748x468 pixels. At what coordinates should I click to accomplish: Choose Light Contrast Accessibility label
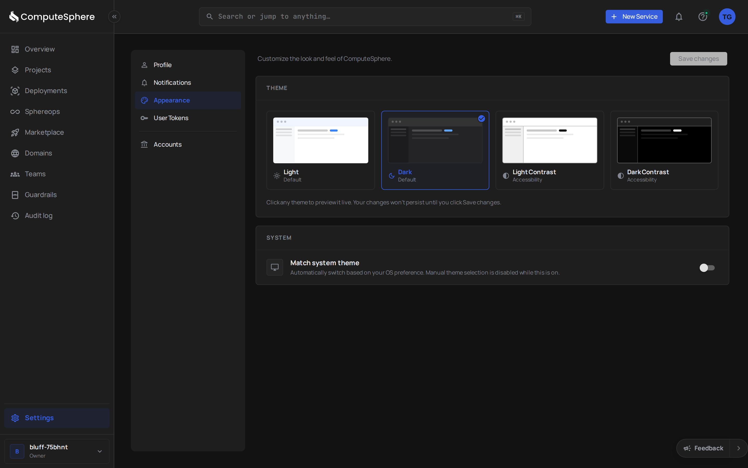[534, 175]
